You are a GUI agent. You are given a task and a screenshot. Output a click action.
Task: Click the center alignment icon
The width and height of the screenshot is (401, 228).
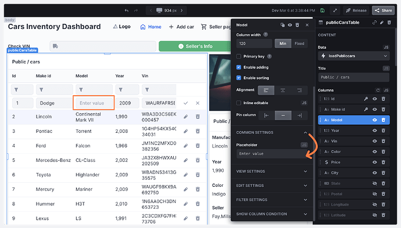pyautogui.click(x=282, y=91)
